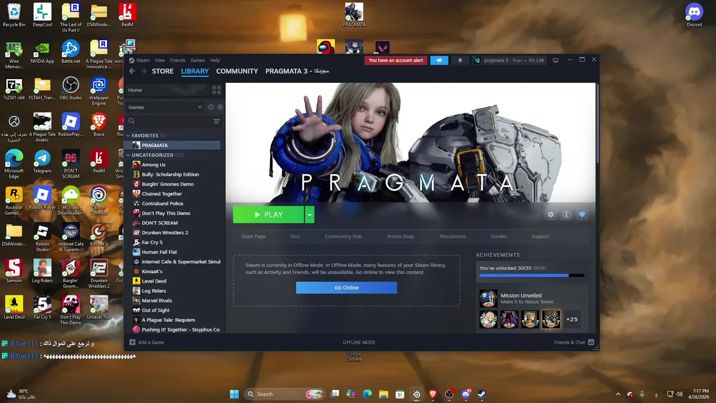The image size is (716, 403).
Task: Click the Go Online button
Action: pos(346,288)
